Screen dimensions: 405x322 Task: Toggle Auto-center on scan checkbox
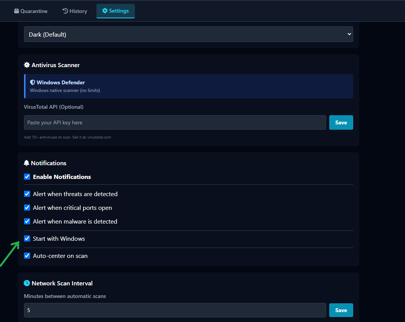27,256
